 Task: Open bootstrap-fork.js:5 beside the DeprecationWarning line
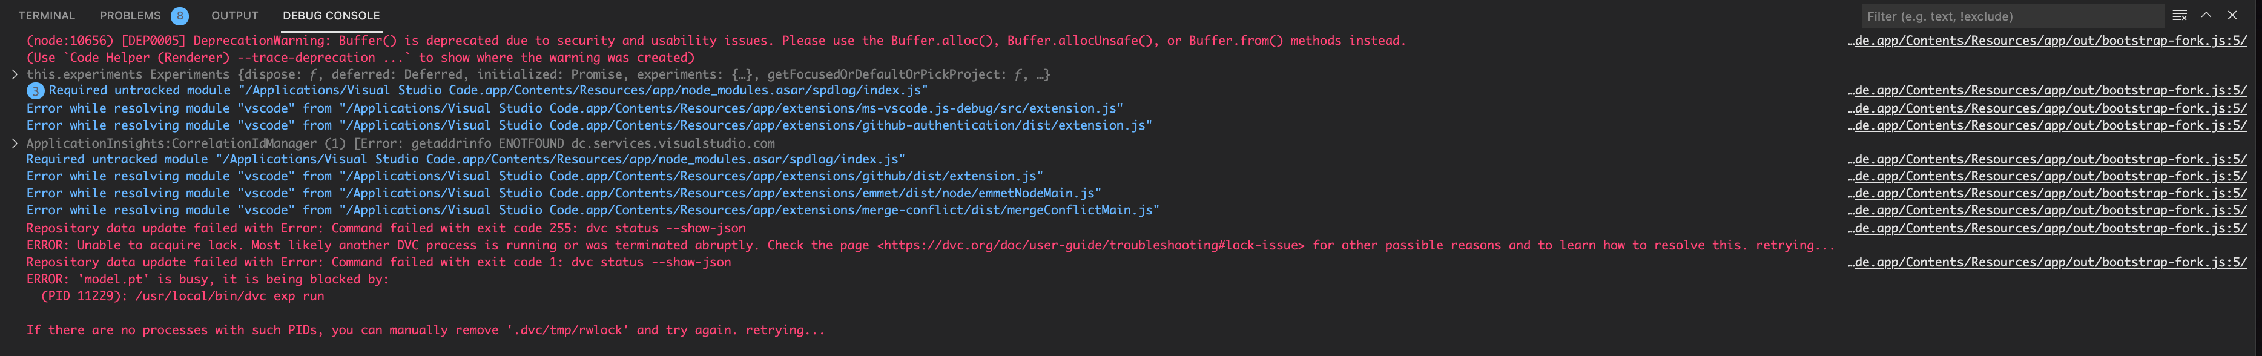2046,39
